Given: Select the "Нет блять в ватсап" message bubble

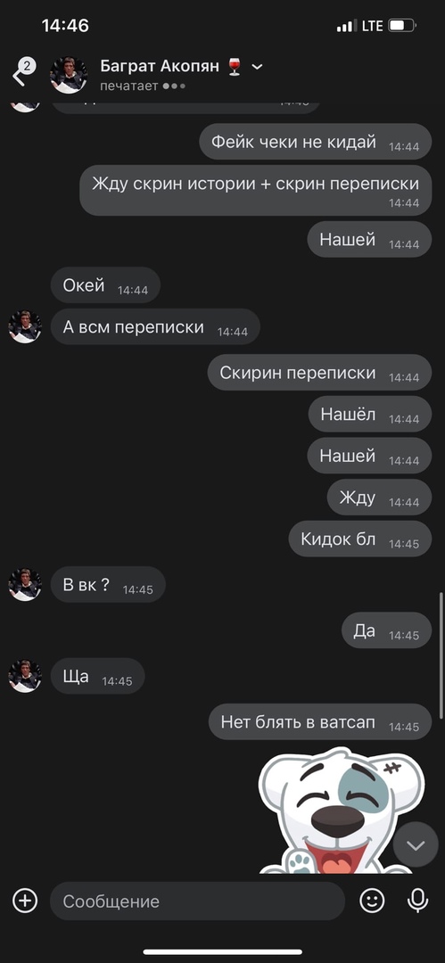Looking at the screenshot, I should (320, 721).
